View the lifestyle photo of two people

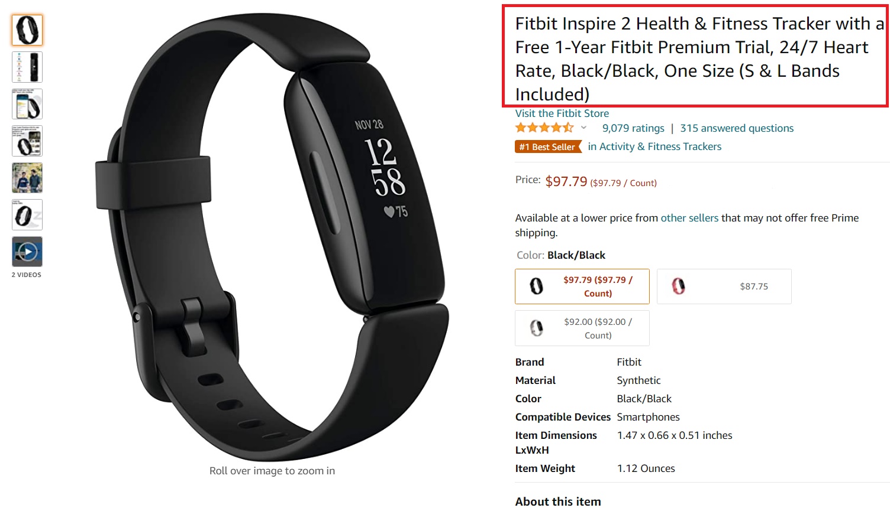(27, 178)
